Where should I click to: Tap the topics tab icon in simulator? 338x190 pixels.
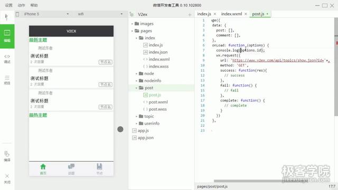click(71, 169)
